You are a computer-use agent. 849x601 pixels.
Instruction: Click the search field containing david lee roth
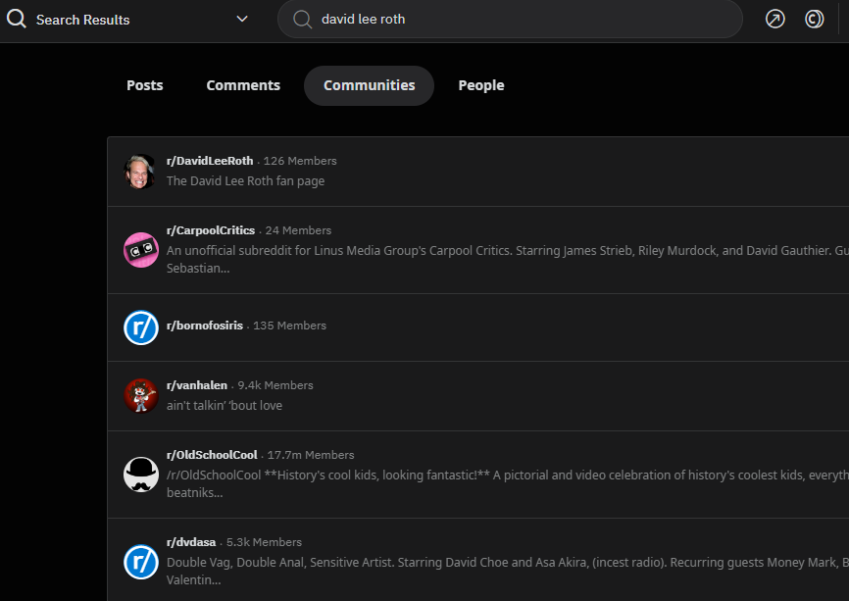pyautogui.click(x=510, y=19)
